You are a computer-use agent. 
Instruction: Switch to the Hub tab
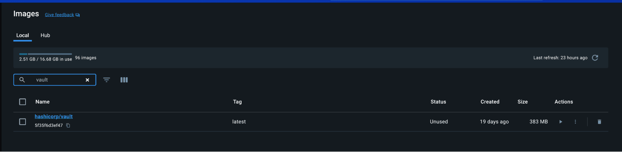[45, 35]
